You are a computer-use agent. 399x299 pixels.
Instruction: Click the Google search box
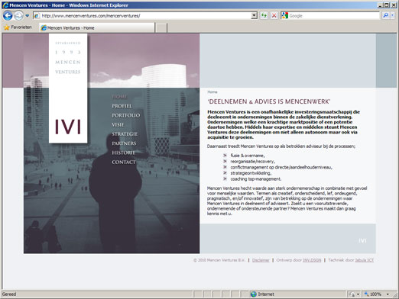334,16
